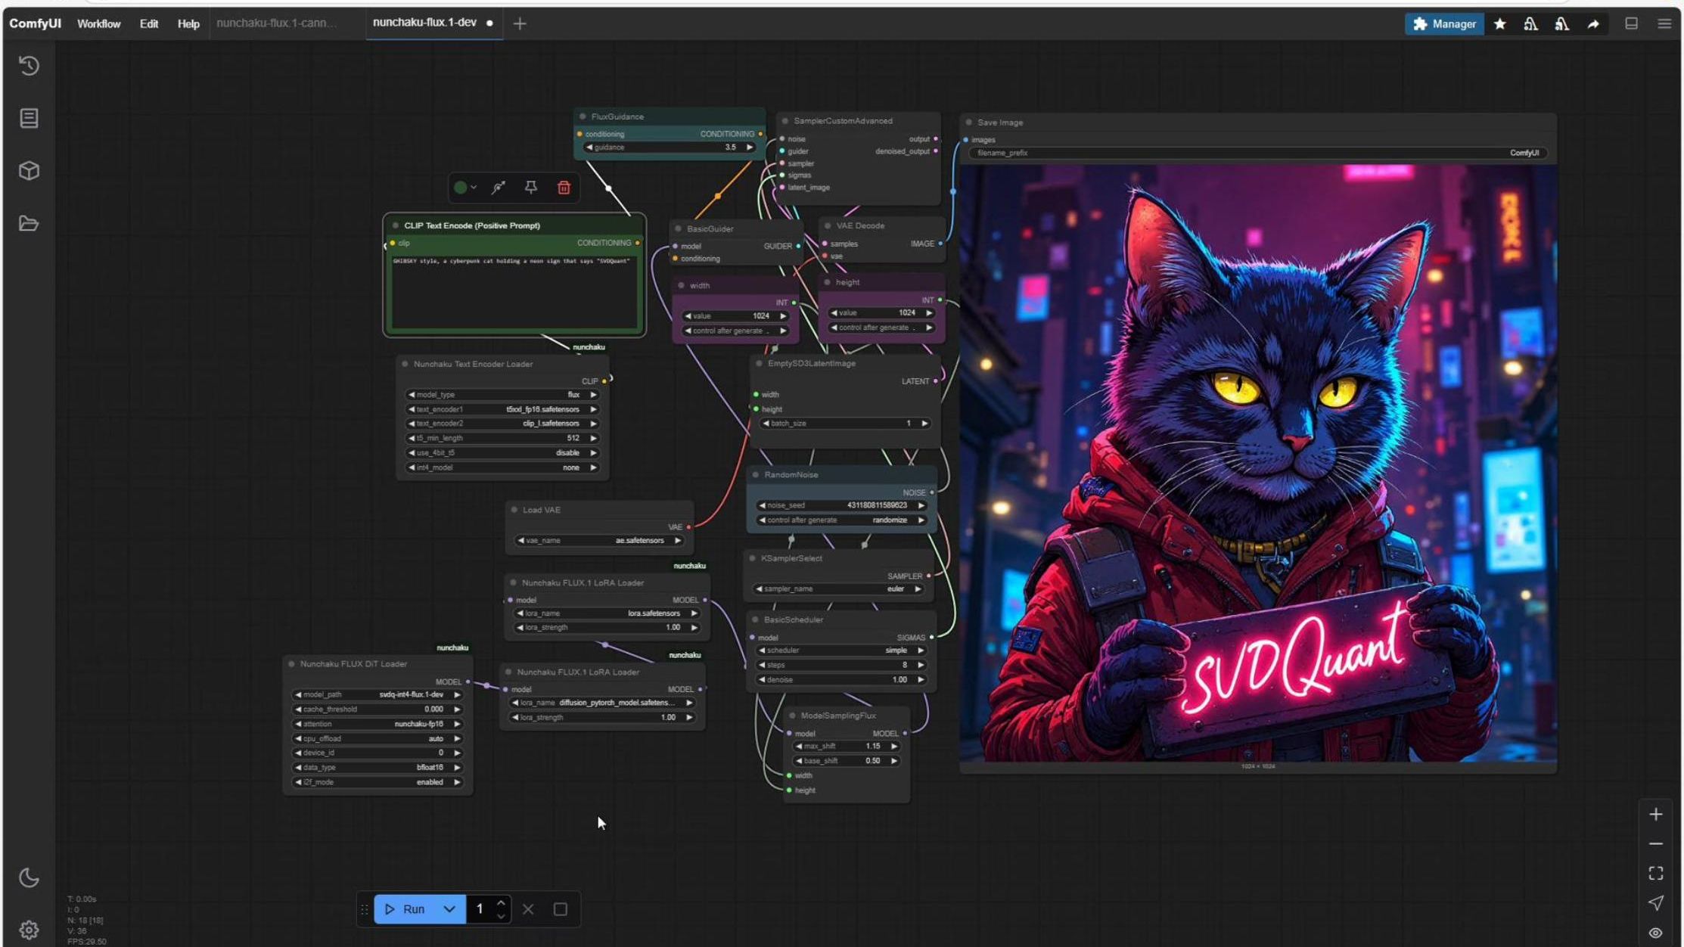Cancel current run with X icon

pyautogui.click(x=528, y=909)
